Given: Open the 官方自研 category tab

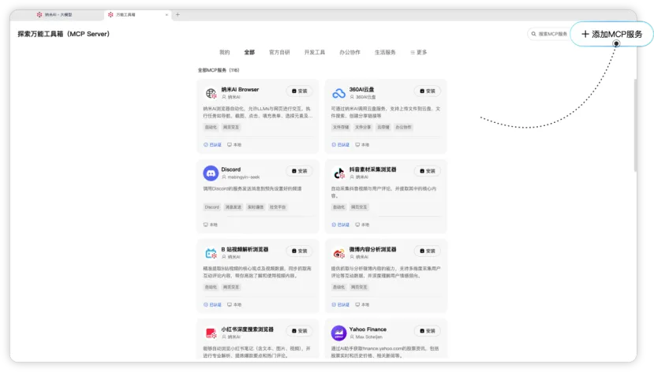Looking at the screenshot, I should tap(279, 52).
